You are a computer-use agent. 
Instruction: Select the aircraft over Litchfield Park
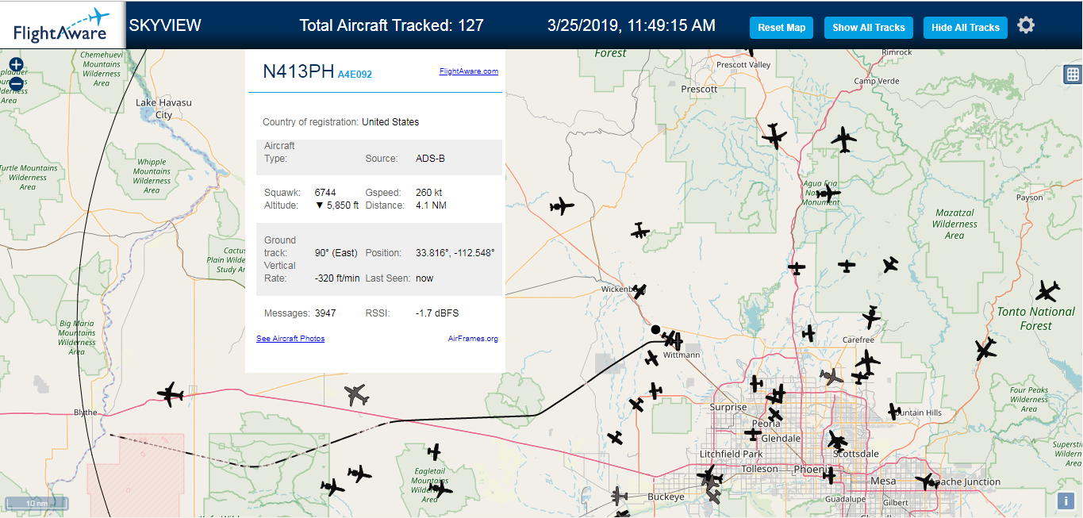point(710,477)
